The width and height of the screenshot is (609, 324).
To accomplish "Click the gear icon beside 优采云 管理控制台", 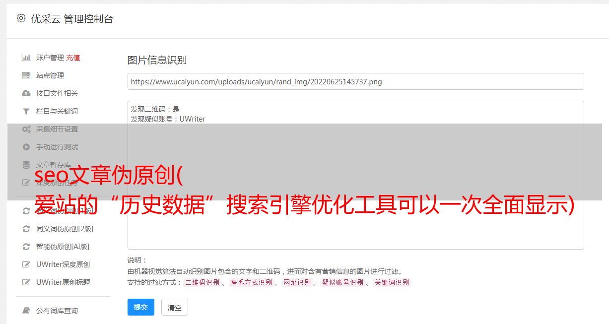I will click(x=21, y=18).
